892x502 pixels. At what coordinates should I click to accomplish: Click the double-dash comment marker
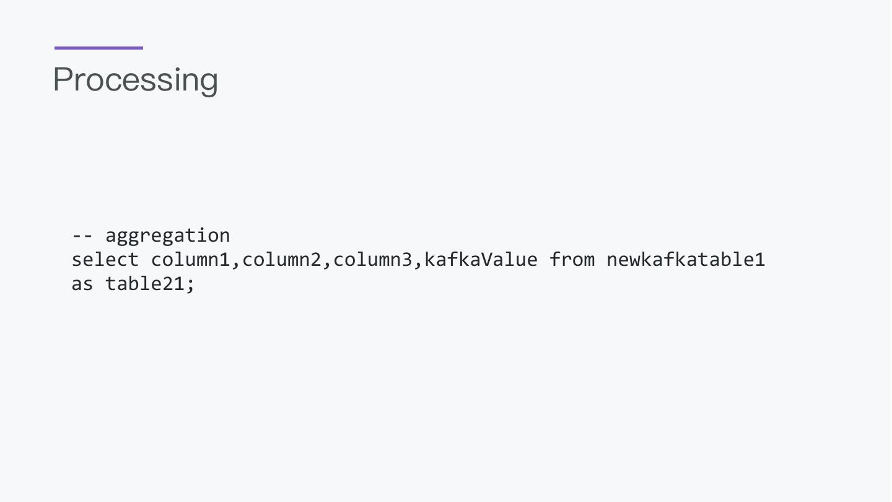(82, 236)
